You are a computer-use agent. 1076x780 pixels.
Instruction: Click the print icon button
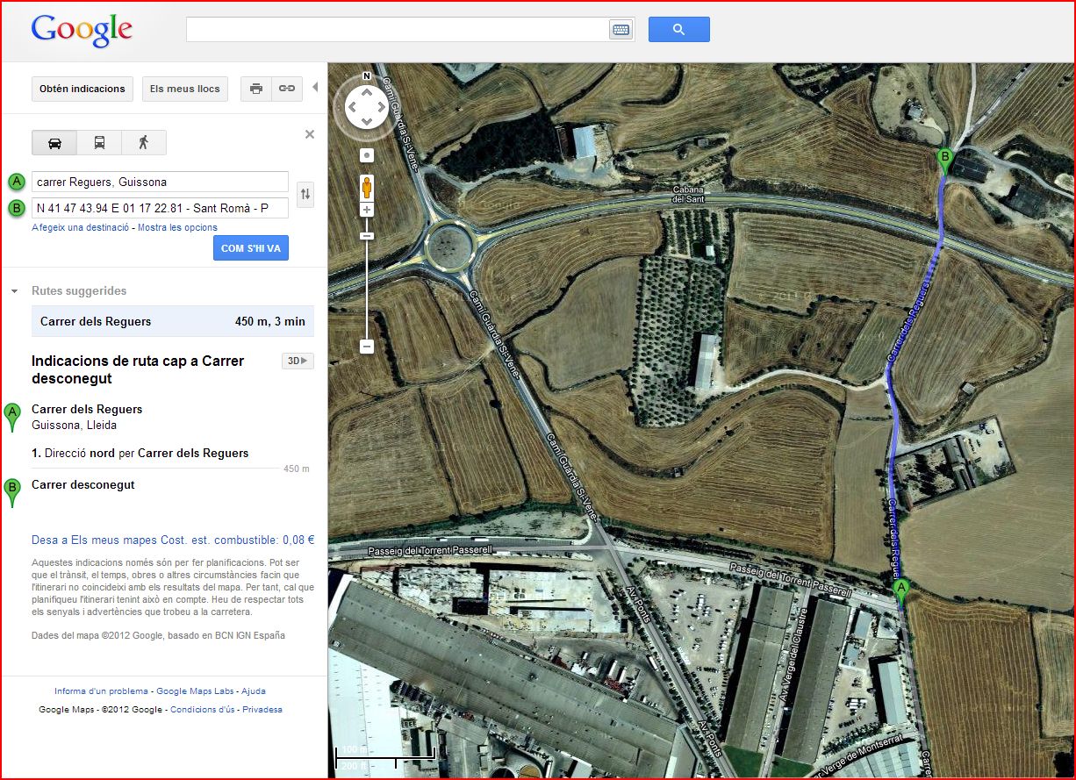point(256,89)
